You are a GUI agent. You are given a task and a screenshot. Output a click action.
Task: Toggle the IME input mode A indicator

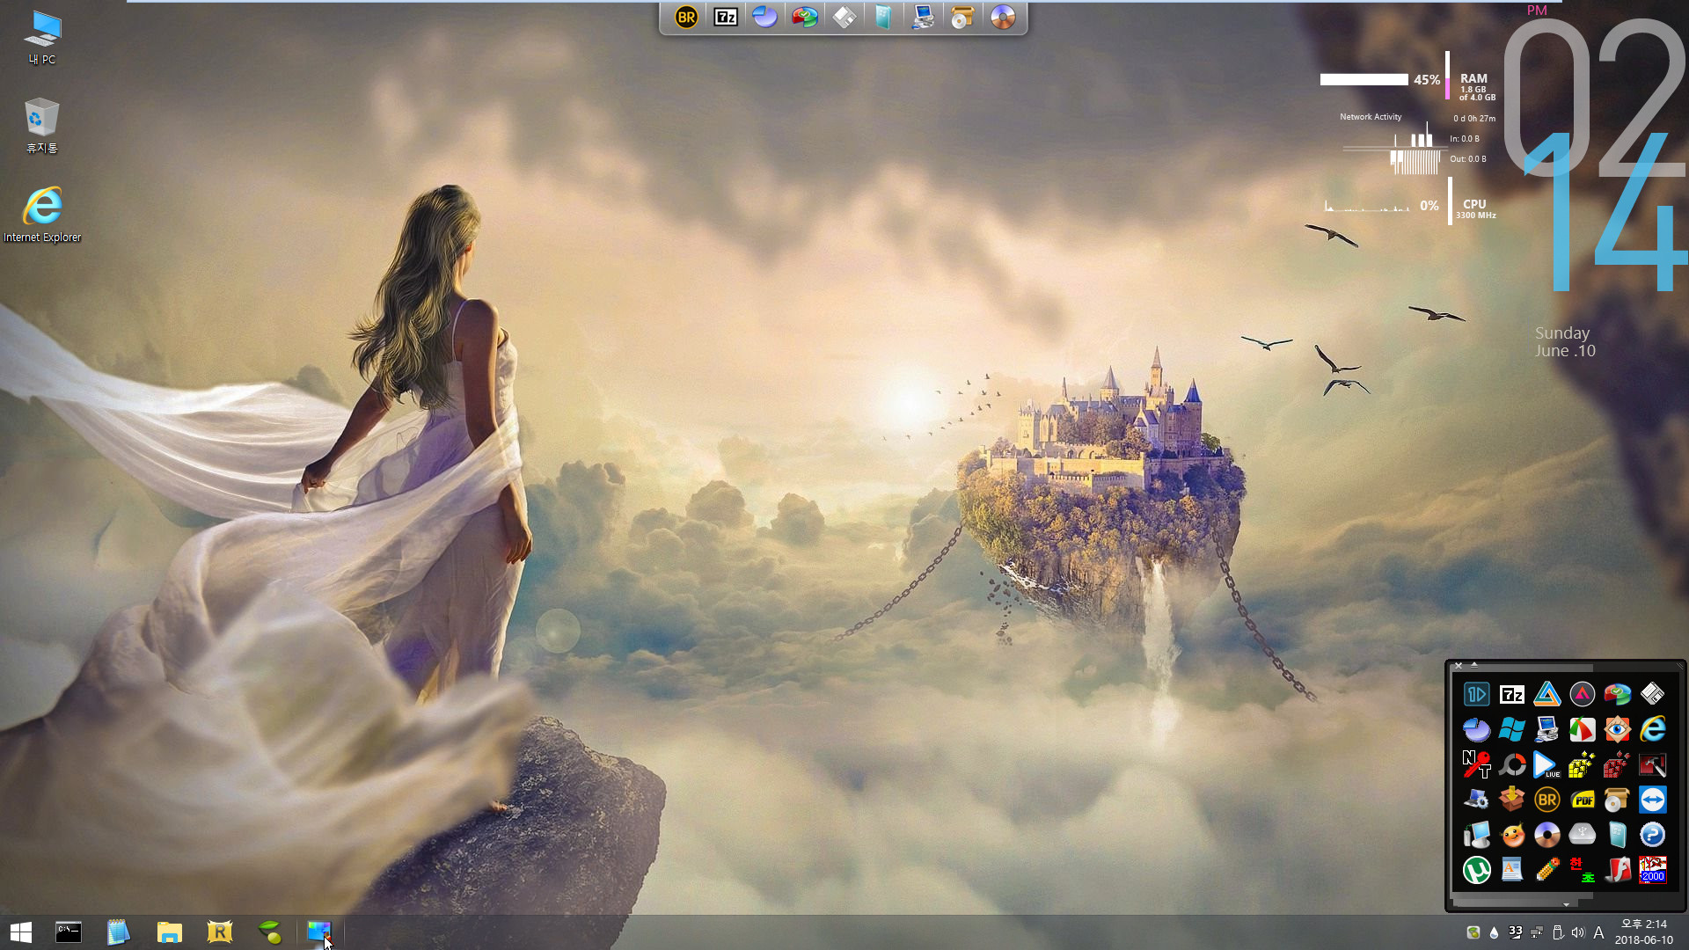(1599, 932)
